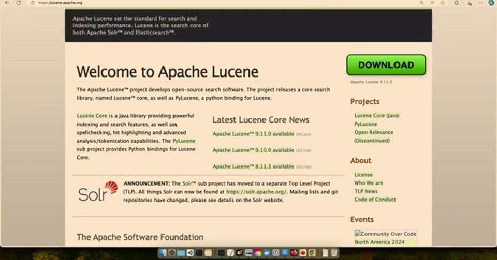Open the Copilot sidebar icon
Image resolution: width=497 pixels, height=260 pixels.
tap(491, 3)
